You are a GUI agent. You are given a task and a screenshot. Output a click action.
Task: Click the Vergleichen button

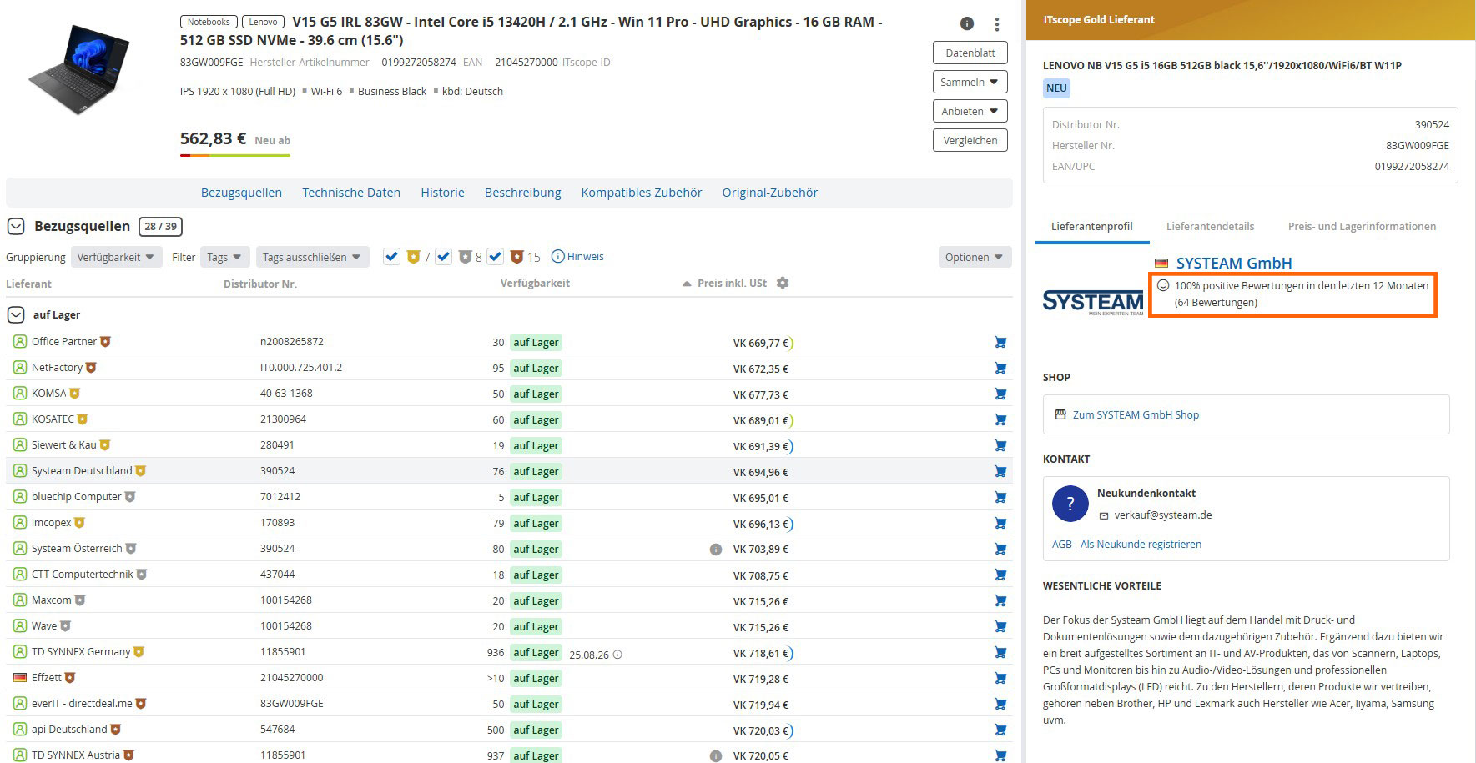(x=970, y=140)
